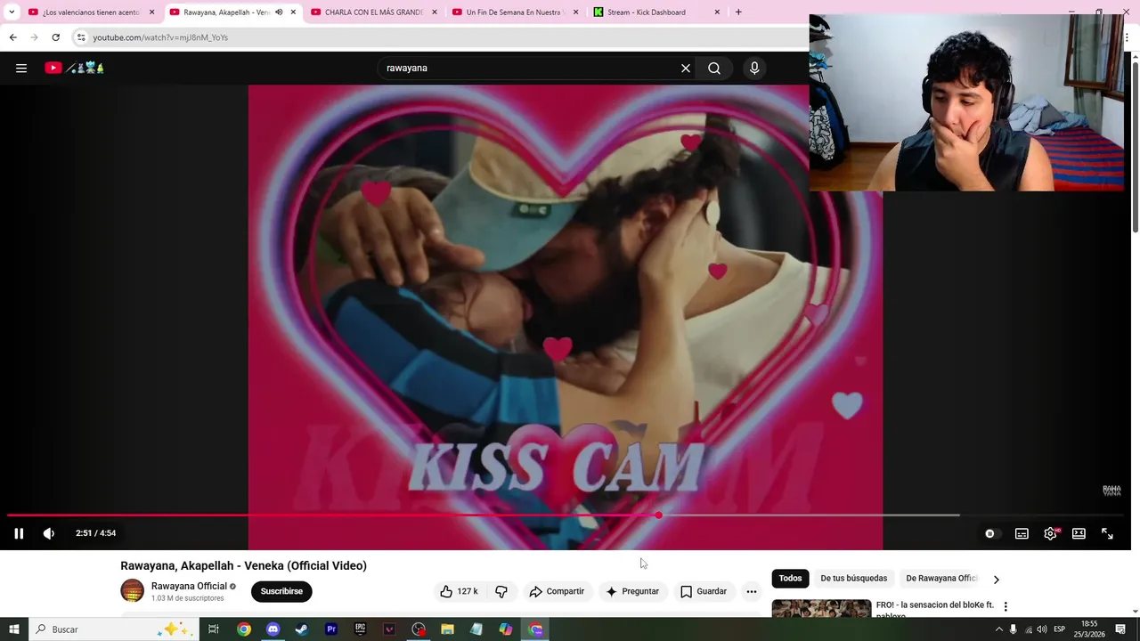Open Epic Games launcher from taskbar

click(360, 629)
